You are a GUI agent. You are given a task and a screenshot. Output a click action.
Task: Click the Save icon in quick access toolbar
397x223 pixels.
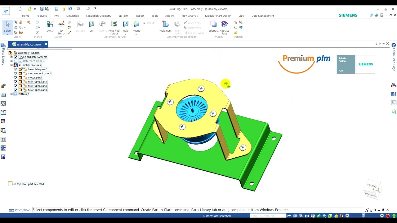pos(42,9)
